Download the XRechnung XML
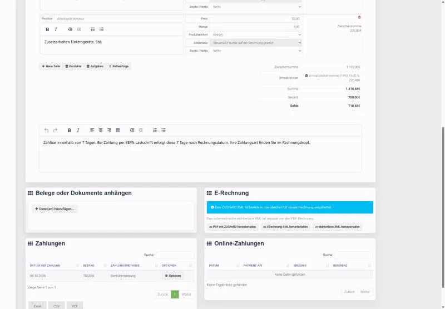This screenshot has height=309, width=445. pos(285,227)
